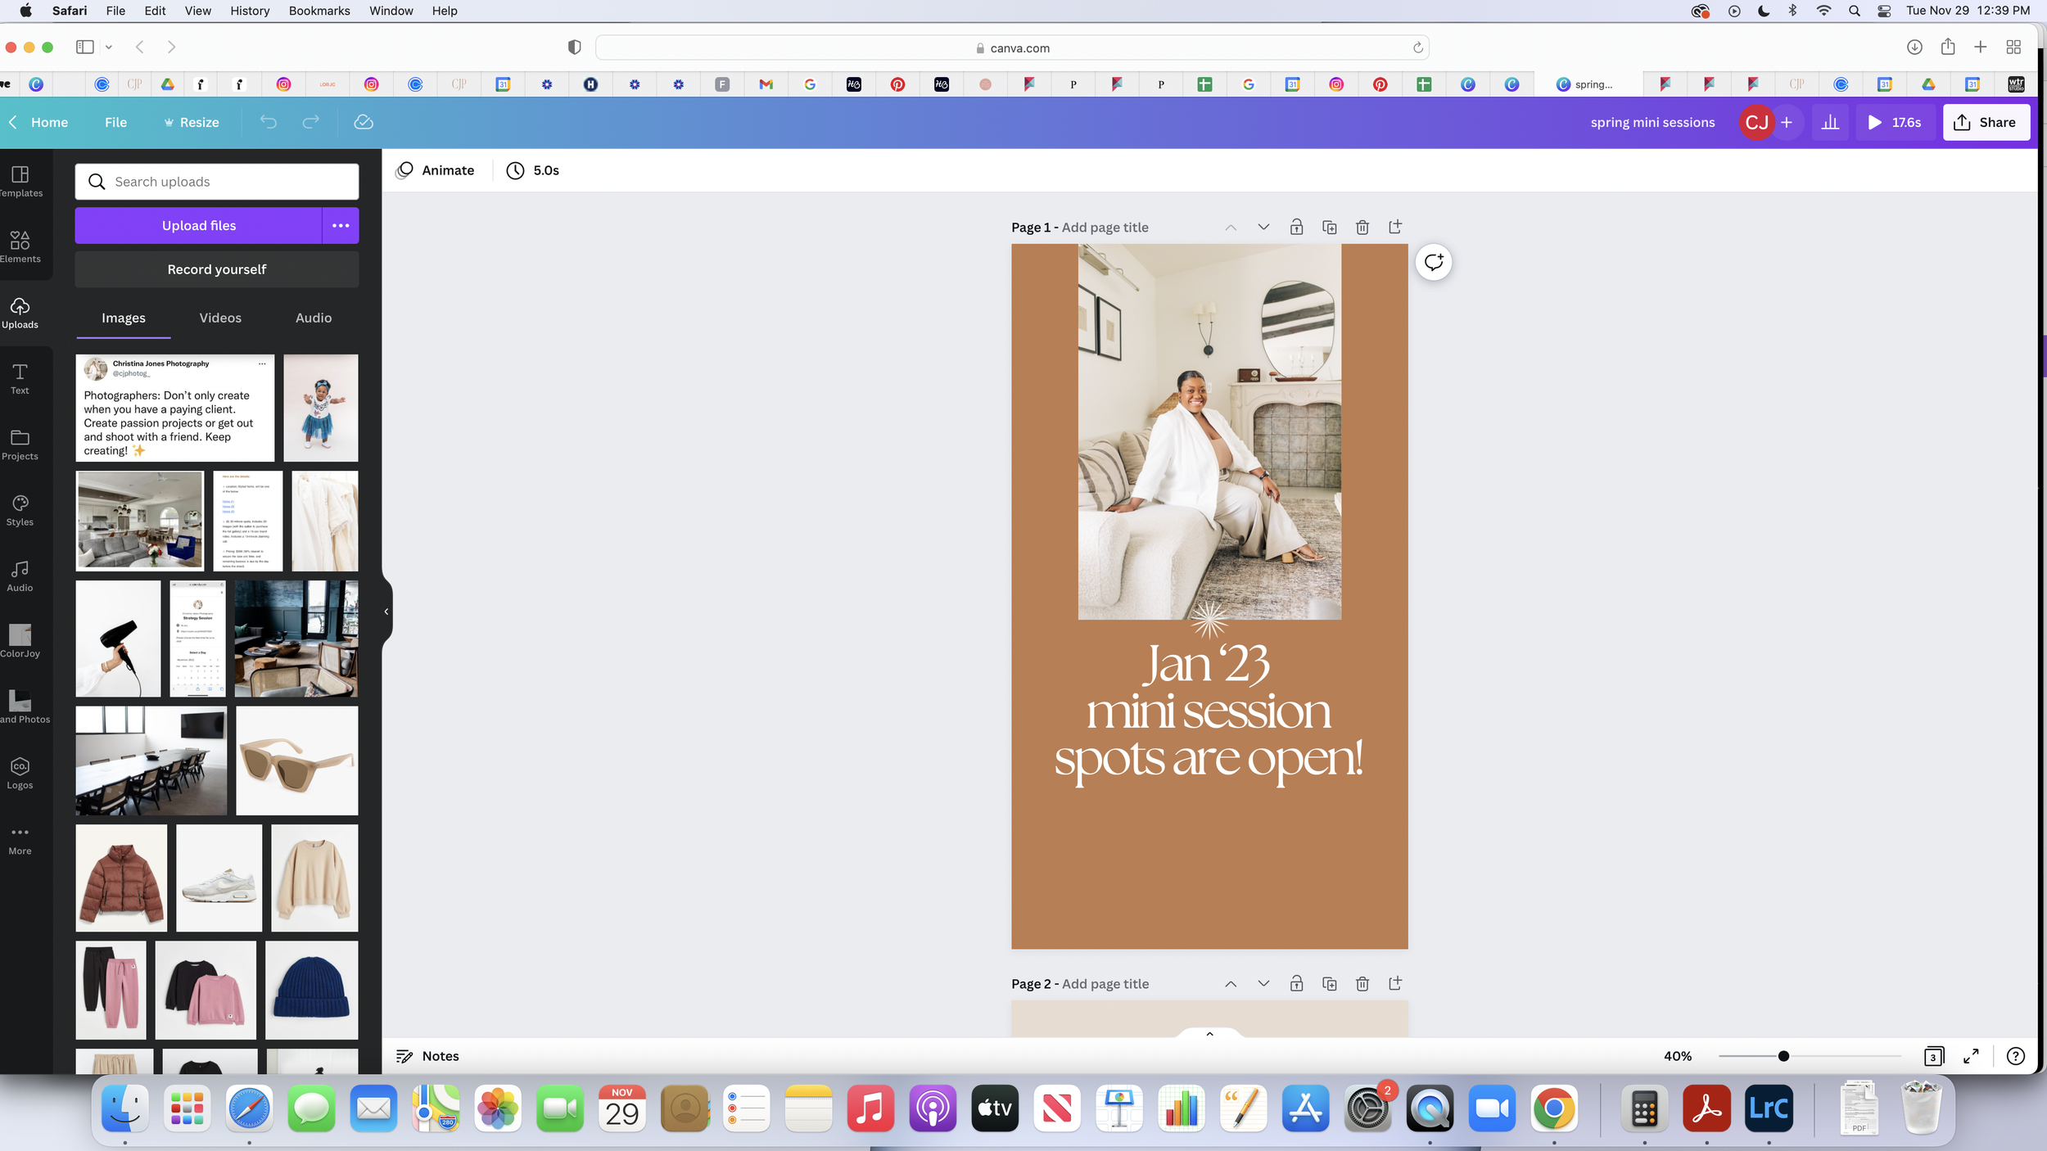Open the Text tool panel

pos(20,378)
